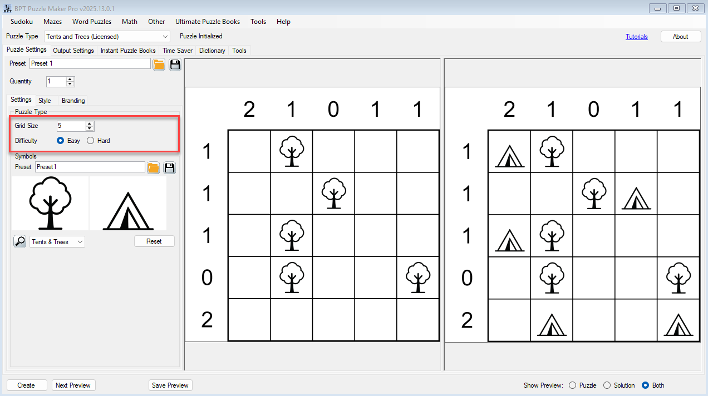
Task: Open the Tutorials link
Action: [636, 37]
